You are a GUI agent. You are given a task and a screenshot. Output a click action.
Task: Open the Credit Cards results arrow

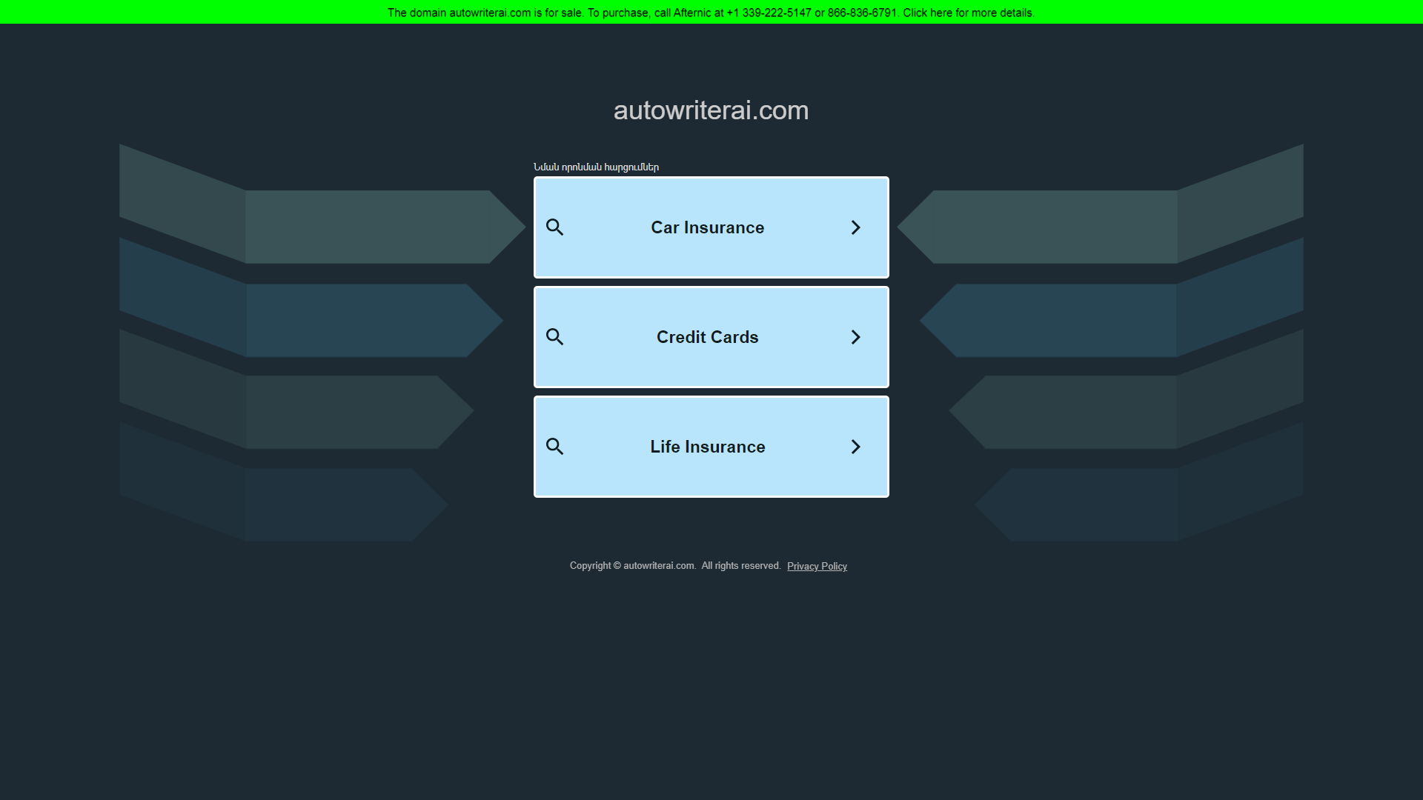(855, 337)
